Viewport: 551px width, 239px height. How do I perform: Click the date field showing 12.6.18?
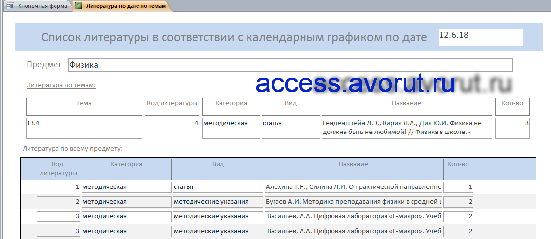click(x=480, y=37)
